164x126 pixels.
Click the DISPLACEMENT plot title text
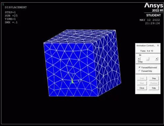(16, 7)
